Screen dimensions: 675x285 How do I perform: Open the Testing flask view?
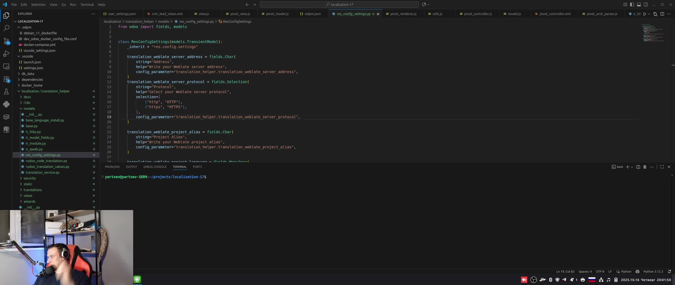(6, 92)
